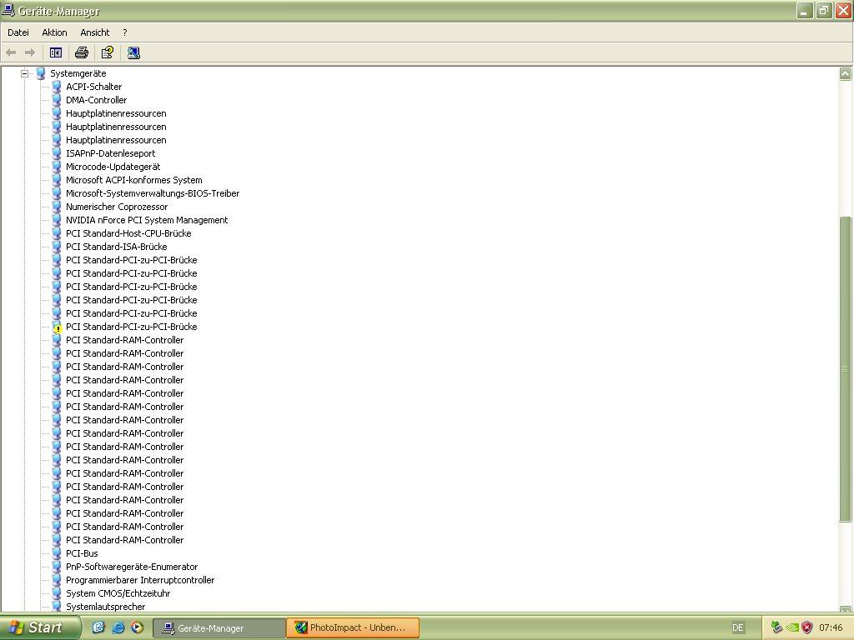Select the Numerischer Coprozessor text
This screenshot has height=640, width=854.
point(117,207)
